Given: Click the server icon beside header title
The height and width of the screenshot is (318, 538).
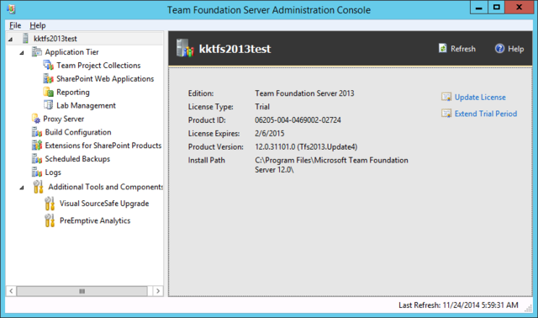Looking at the screenshot, I should pos(185,48).
